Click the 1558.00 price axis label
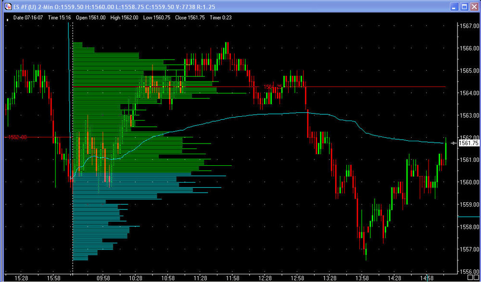The width and height of the screenshot is (481, 282). click(468, 227)
